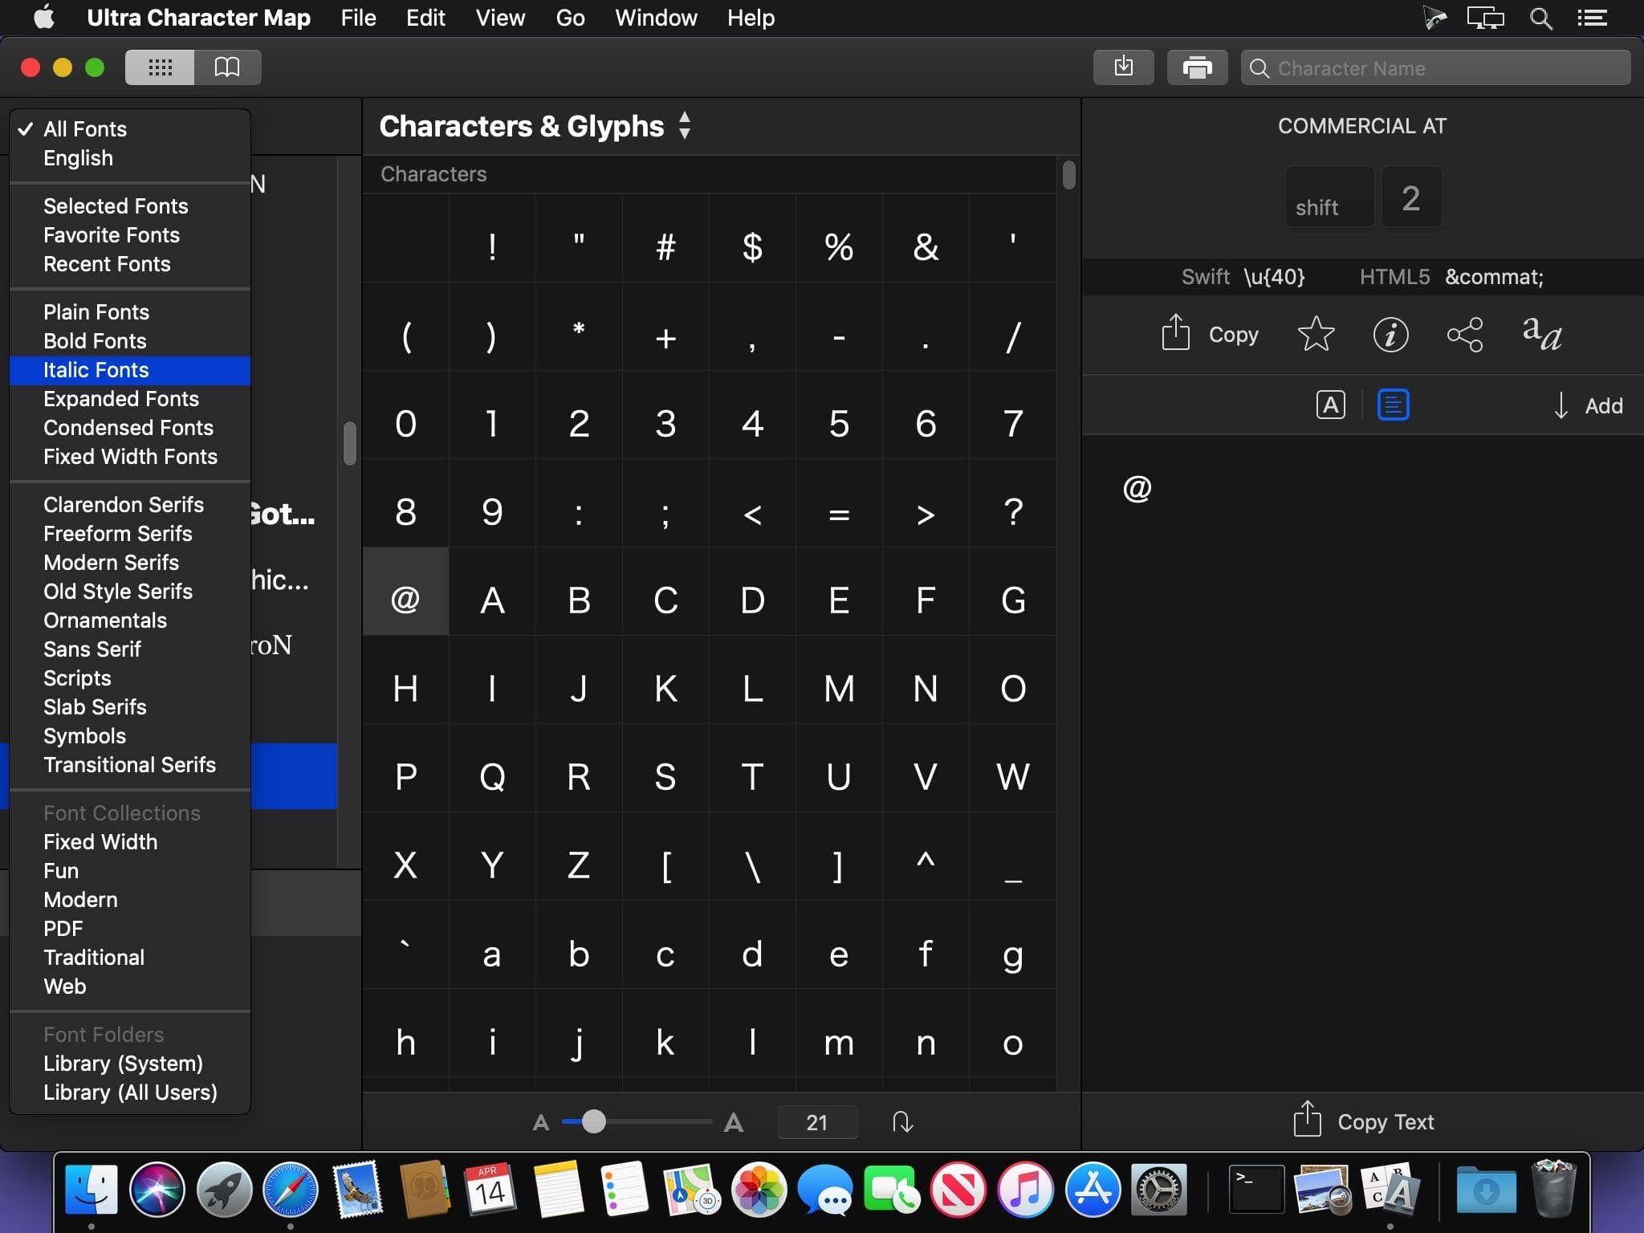Open Ultra Character Map icon in Dock

[1390, 1189]
